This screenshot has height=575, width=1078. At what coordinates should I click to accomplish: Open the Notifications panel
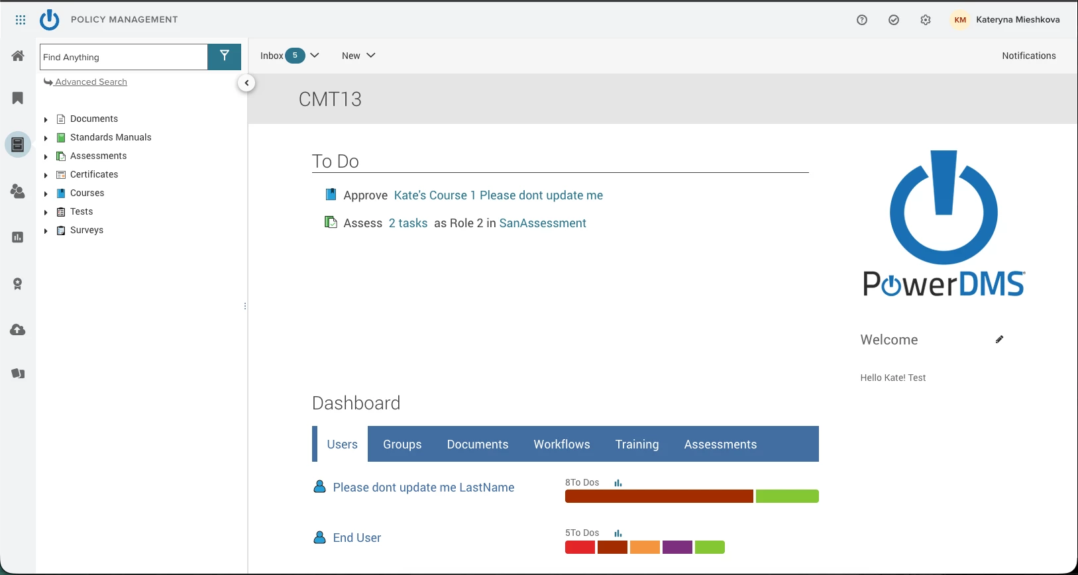pyautogui.click(x=1029, y=56)
